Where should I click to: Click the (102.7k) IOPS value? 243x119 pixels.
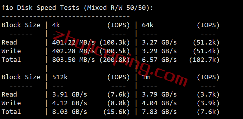point(204,60)
